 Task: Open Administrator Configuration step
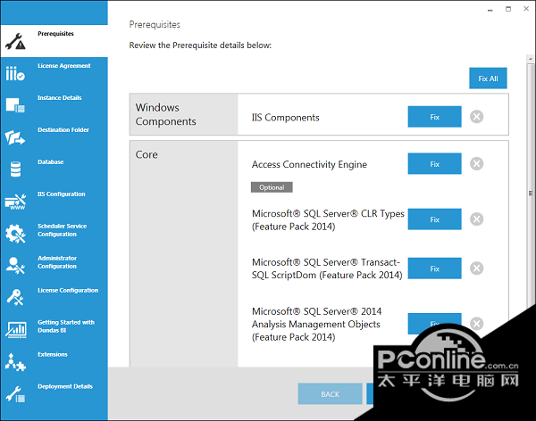54,266
